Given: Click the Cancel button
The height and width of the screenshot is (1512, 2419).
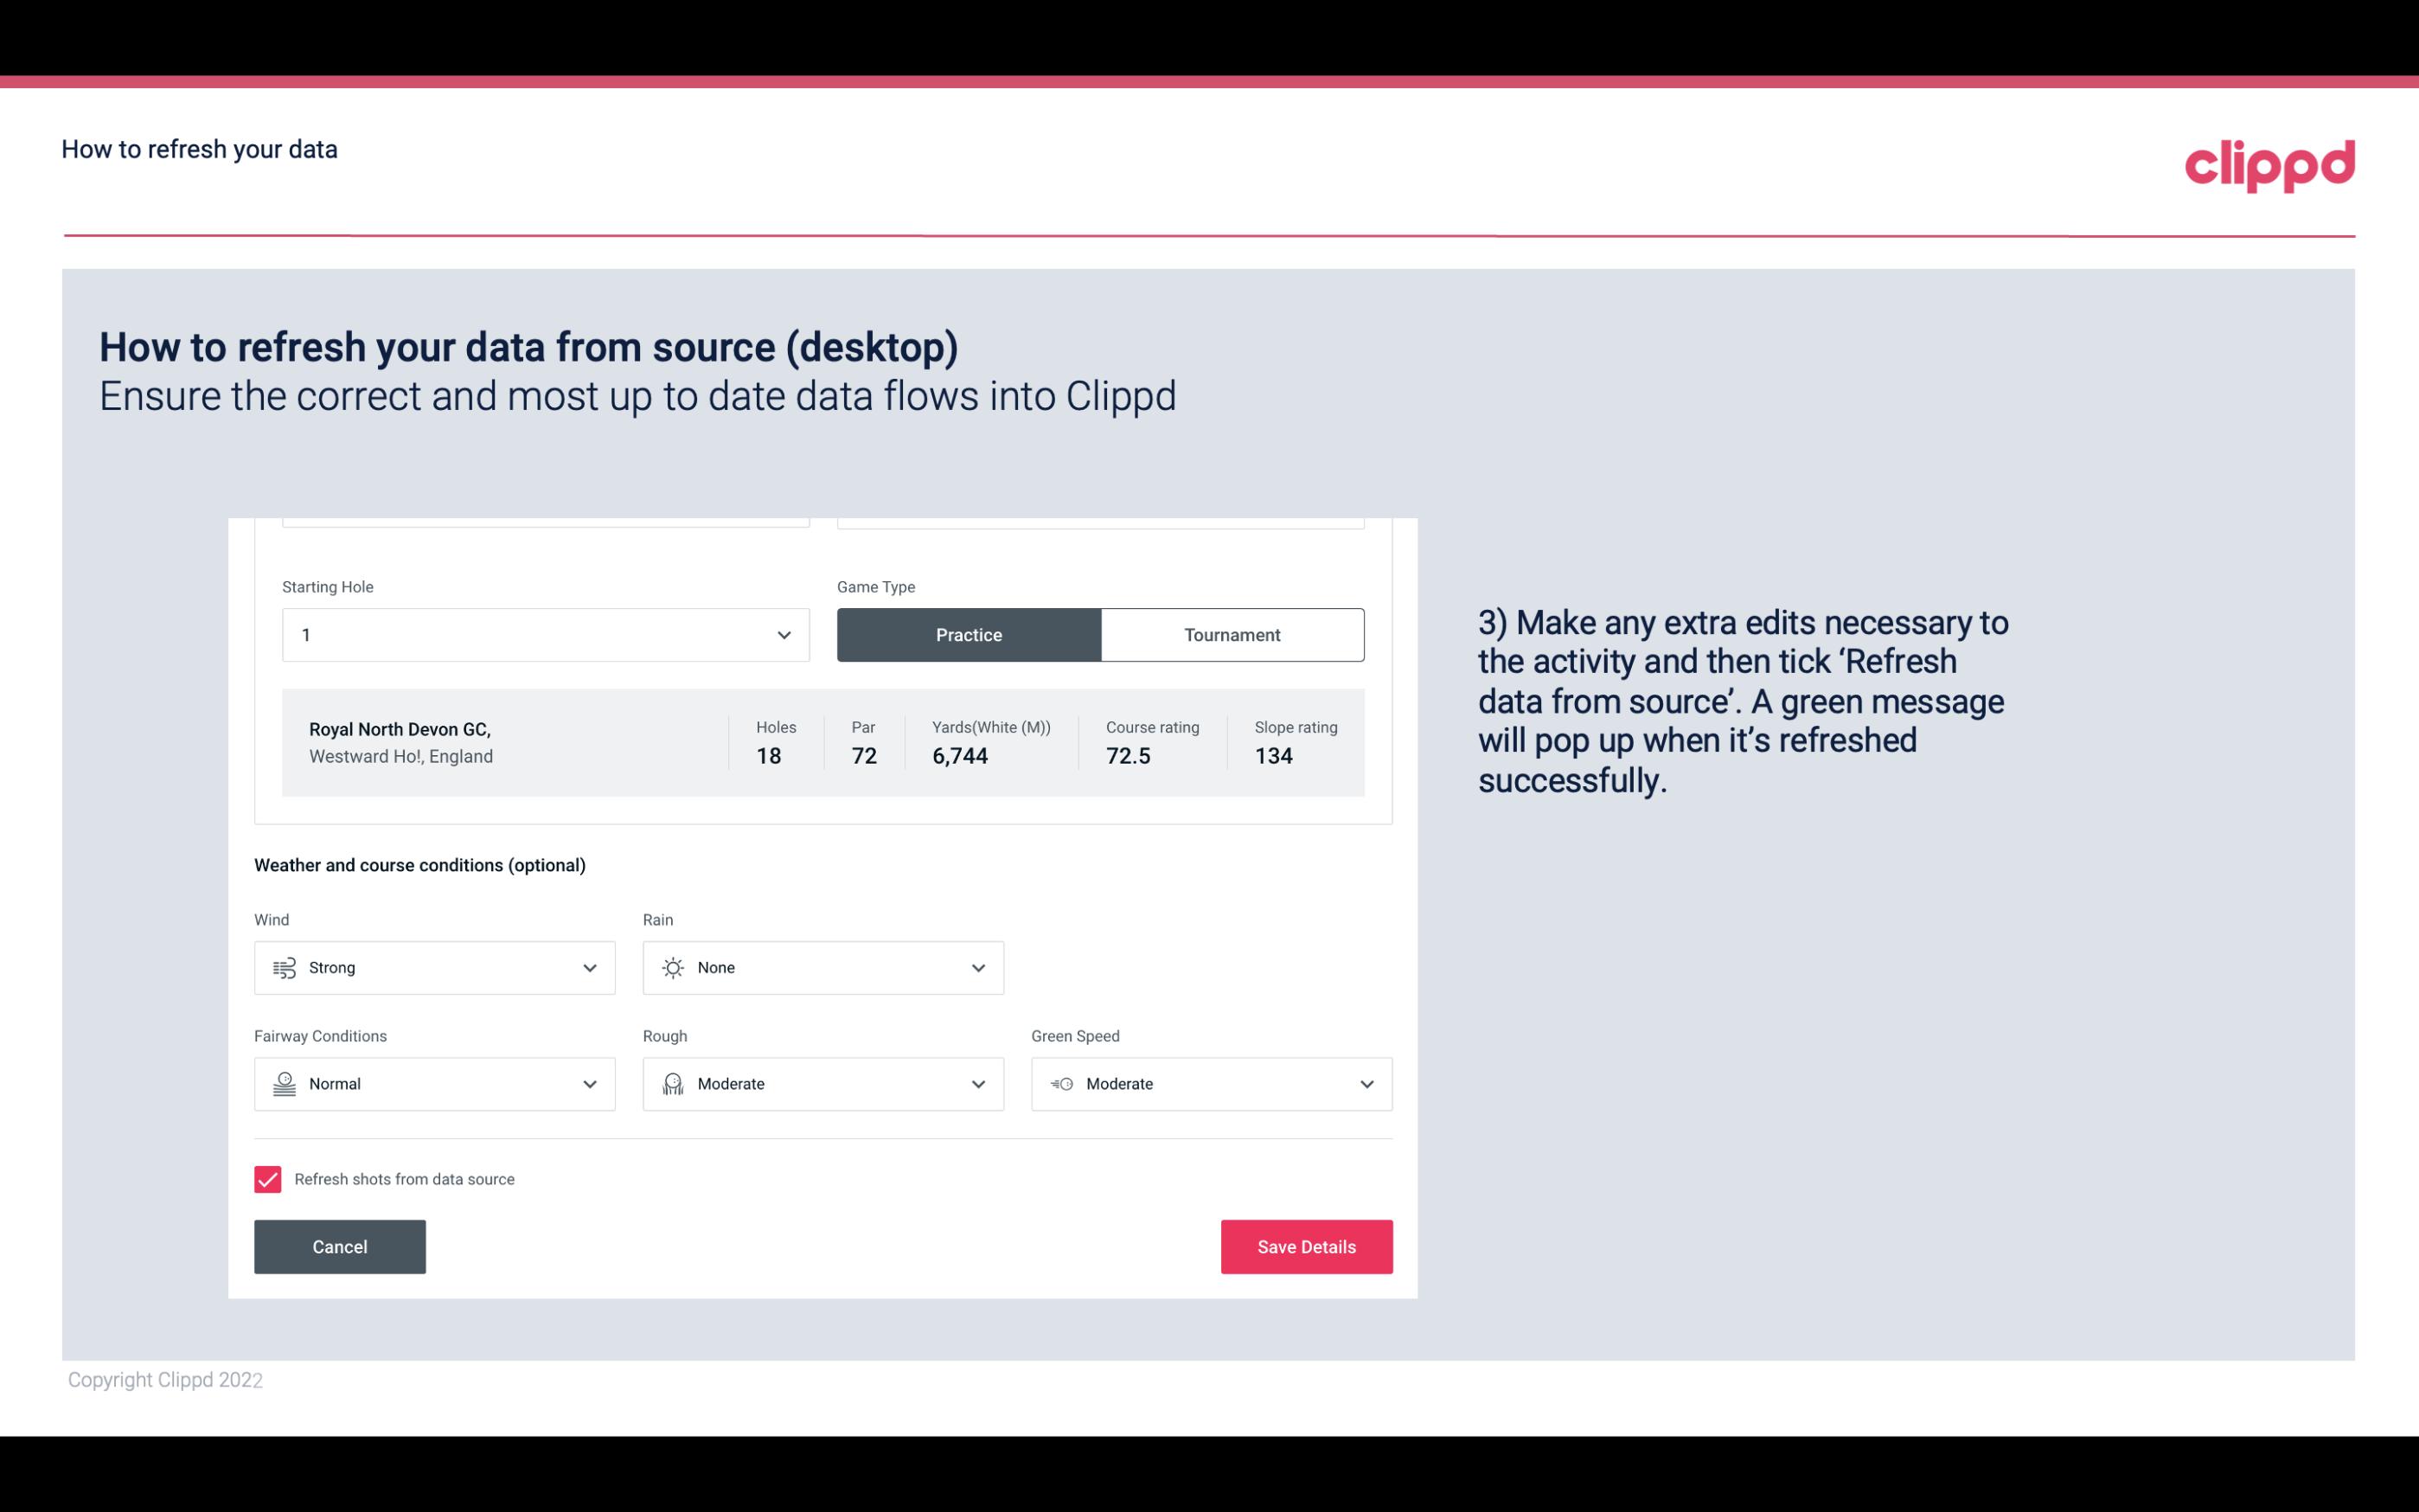Looking at the screenshot, I should (340, 1246).
